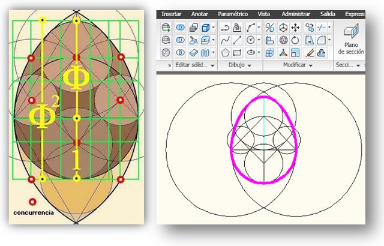Go to the Administrar ribbon tab
Screen dimensions: 384x246
click(296, 14)
